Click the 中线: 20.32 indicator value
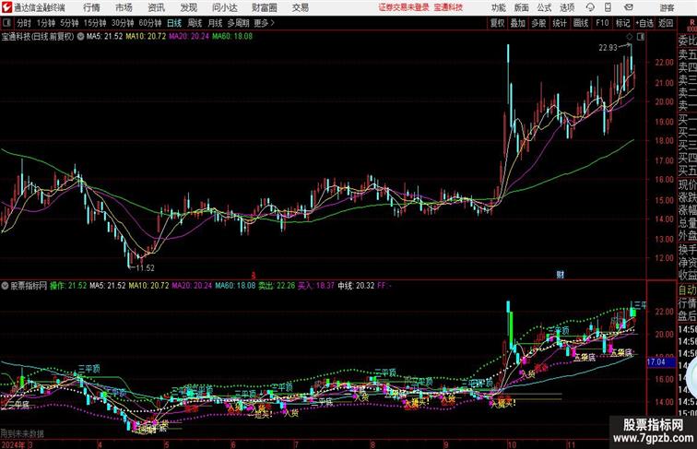The height and width of the screenshot is (449, 697). [x=356, y=286]
